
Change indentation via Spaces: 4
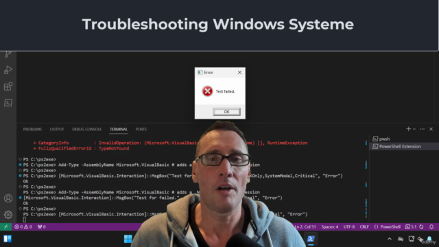(330, 227)
